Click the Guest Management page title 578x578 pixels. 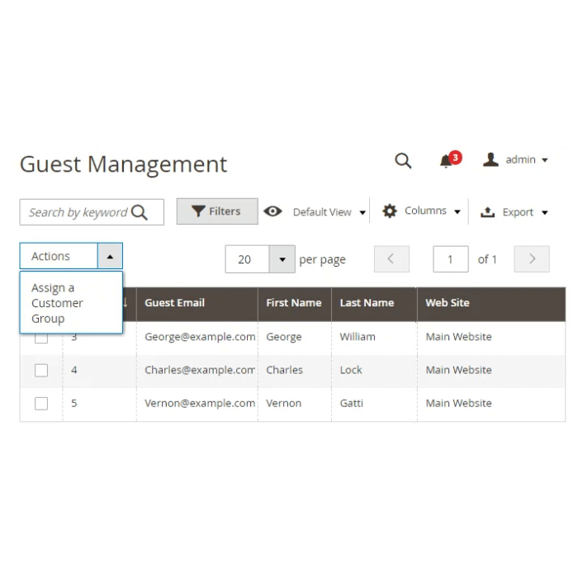click(123, 164)
